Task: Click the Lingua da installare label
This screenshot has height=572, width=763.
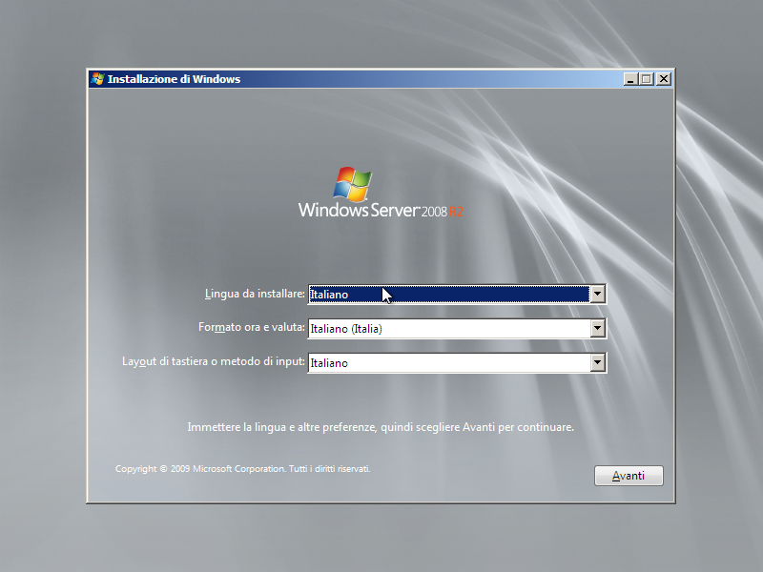Action: (x=255, y=294)
